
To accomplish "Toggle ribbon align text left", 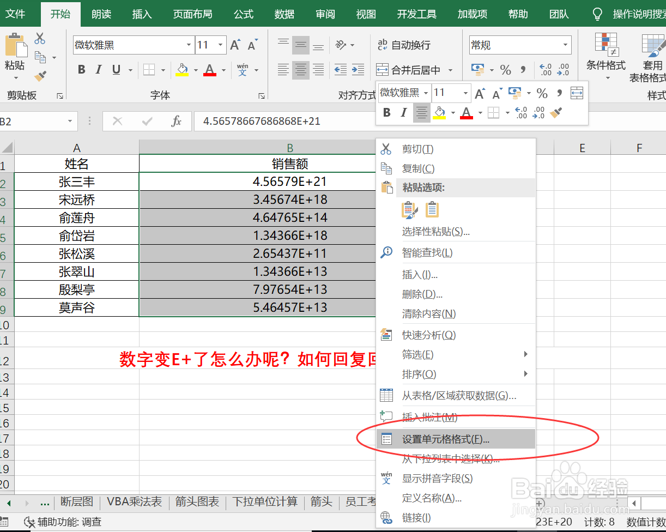I will click(283, 70).
